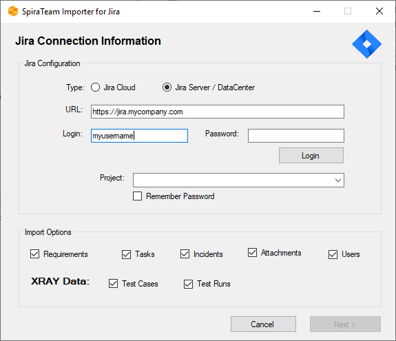396x341 pixels.
Task: Minimize the importer window
Action: click(317, 11)
